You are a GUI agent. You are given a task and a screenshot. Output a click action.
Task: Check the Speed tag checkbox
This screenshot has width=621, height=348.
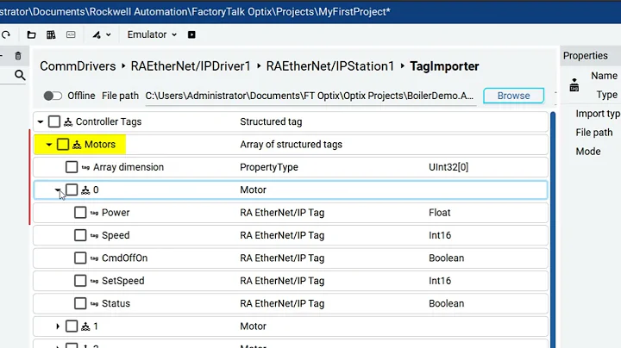coord(80,235)
